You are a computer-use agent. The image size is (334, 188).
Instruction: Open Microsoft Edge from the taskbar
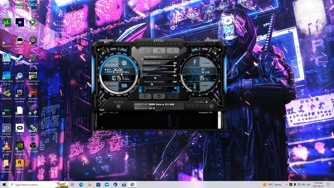point(81,184)
